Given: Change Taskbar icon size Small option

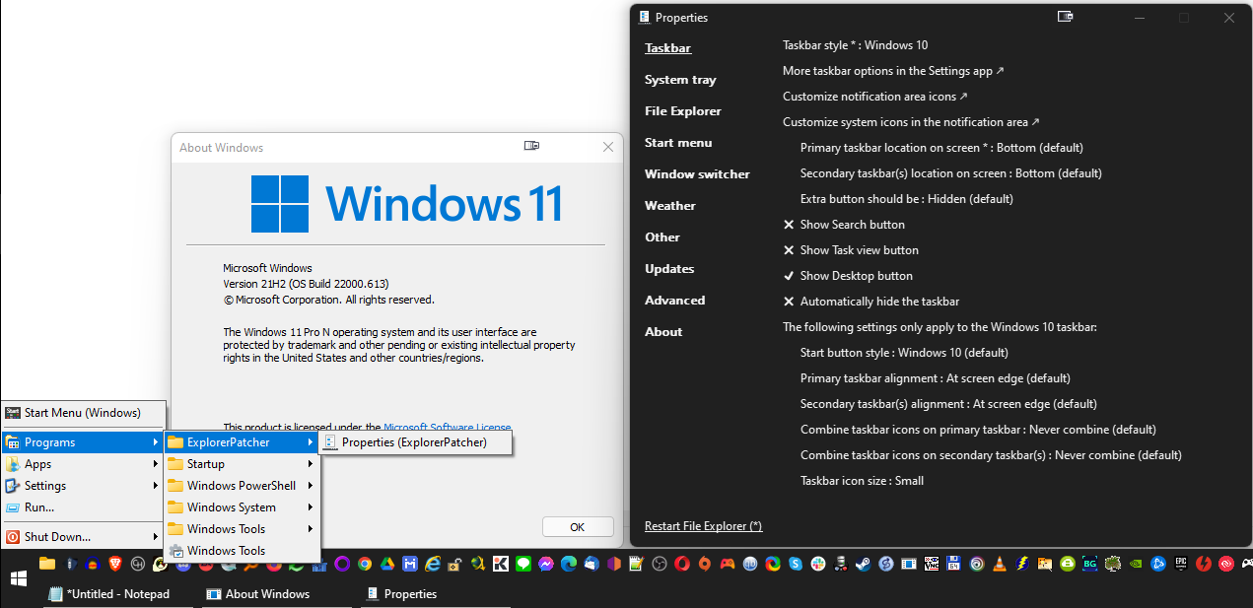Looking at the screenshot, I should [x=862, y=481].
